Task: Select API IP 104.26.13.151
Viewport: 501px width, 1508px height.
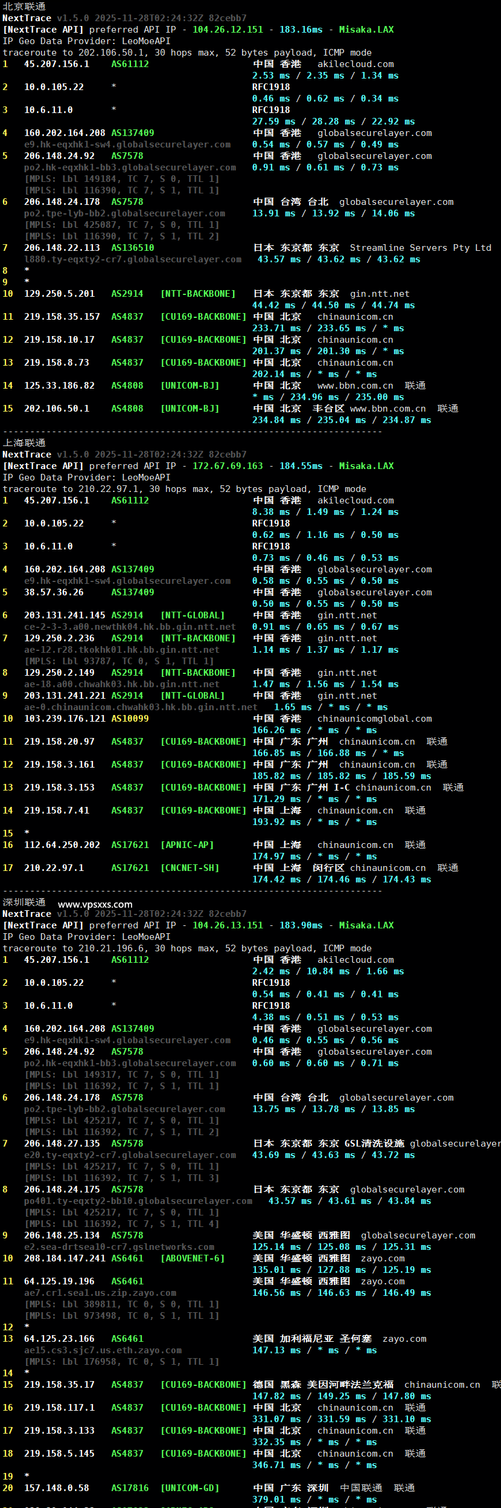Action: [228, 925]
